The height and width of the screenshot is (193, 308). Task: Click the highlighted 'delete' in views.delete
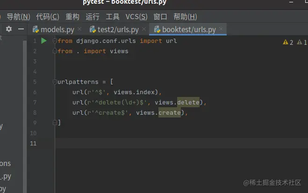click(x=188, y=102)
